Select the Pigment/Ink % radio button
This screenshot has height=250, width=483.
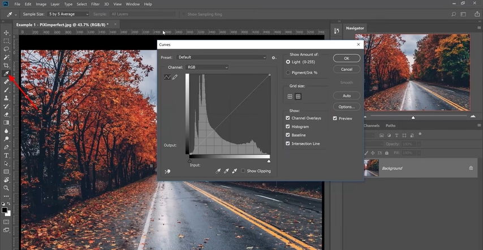click(288, 72)
